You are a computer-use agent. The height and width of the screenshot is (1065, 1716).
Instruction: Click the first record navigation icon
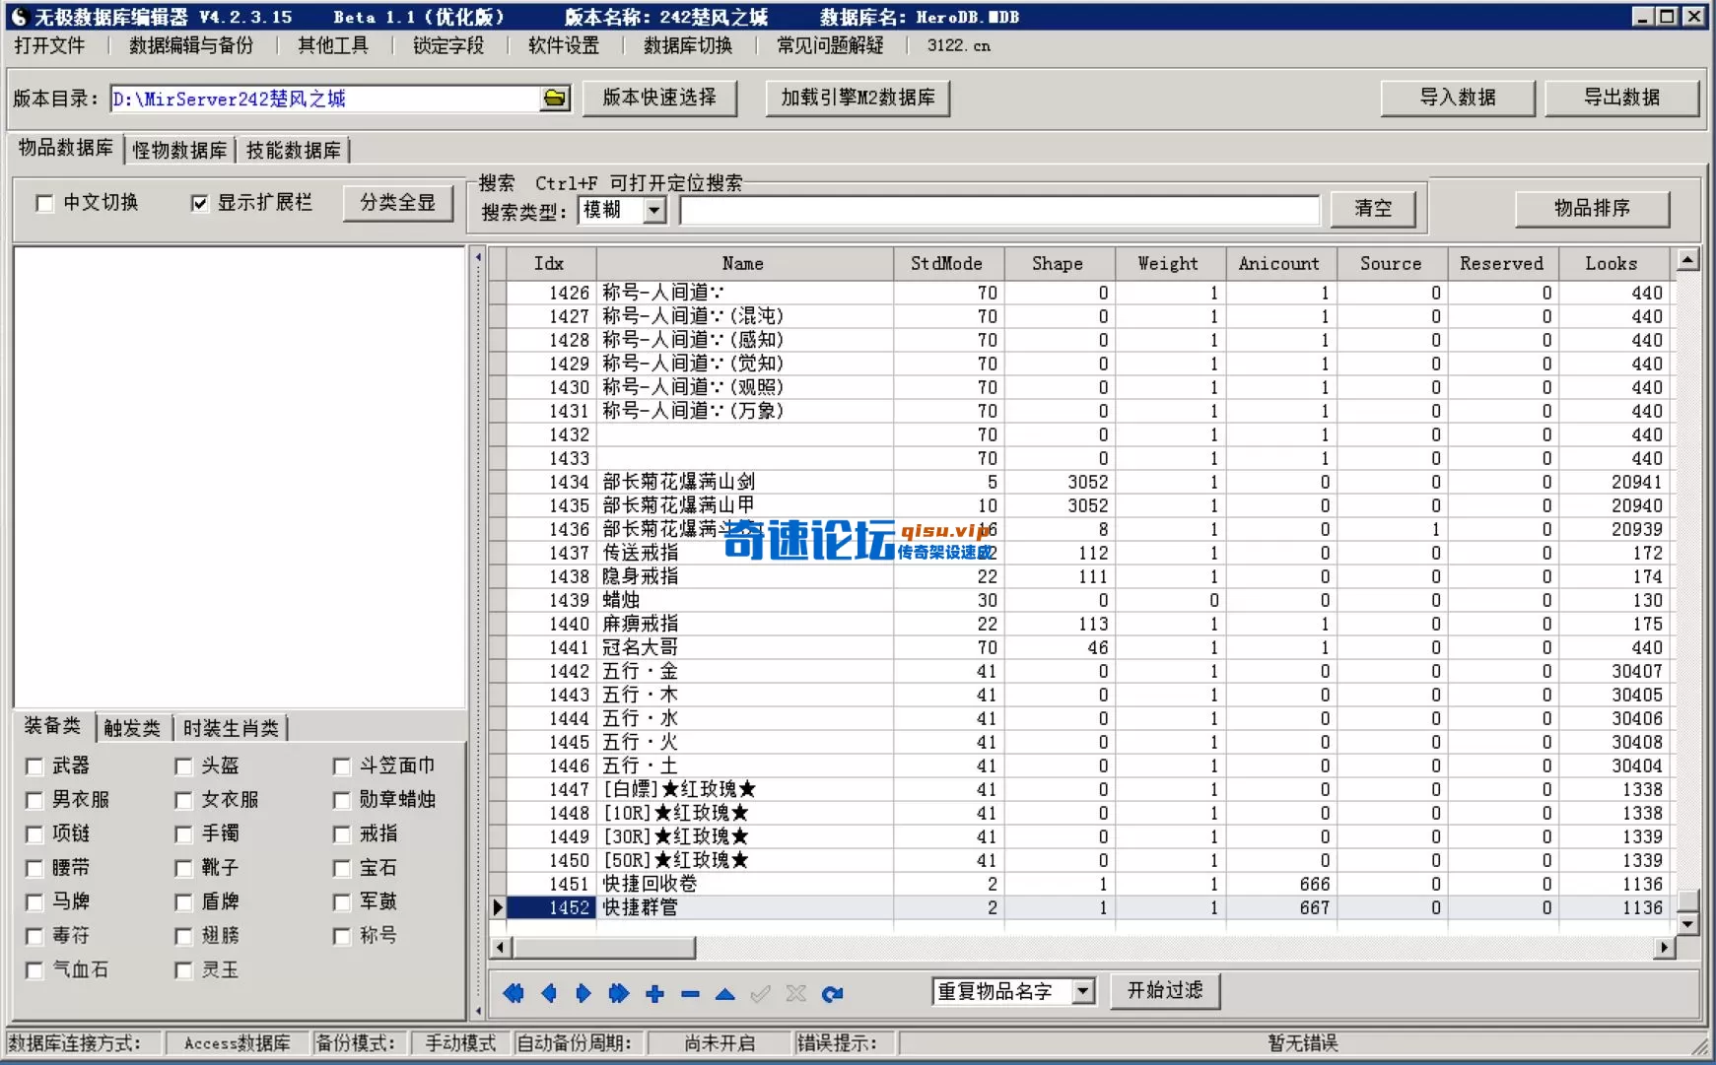pyautogui.click(x=514, y=994)
